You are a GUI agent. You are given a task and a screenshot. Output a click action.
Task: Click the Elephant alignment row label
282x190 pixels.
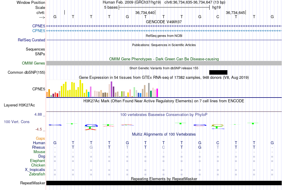tap(37, 161)
